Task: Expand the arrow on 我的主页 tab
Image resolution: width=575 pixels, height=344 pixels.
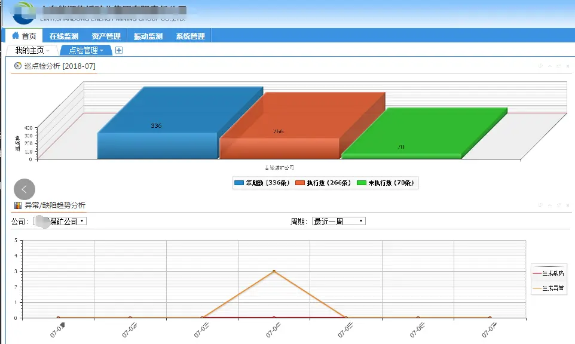Action: pyautogui.click(x=48, y=51)
